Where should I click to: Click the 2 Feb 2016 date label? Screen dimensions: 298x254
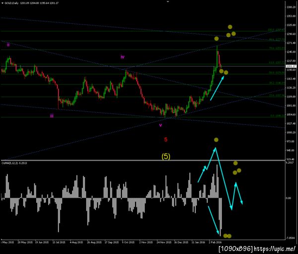216,243
